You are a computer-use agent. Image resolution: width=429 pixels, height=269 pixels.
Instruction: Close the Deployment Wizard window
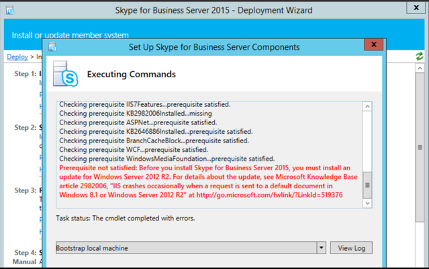click(x=416, y=7)
